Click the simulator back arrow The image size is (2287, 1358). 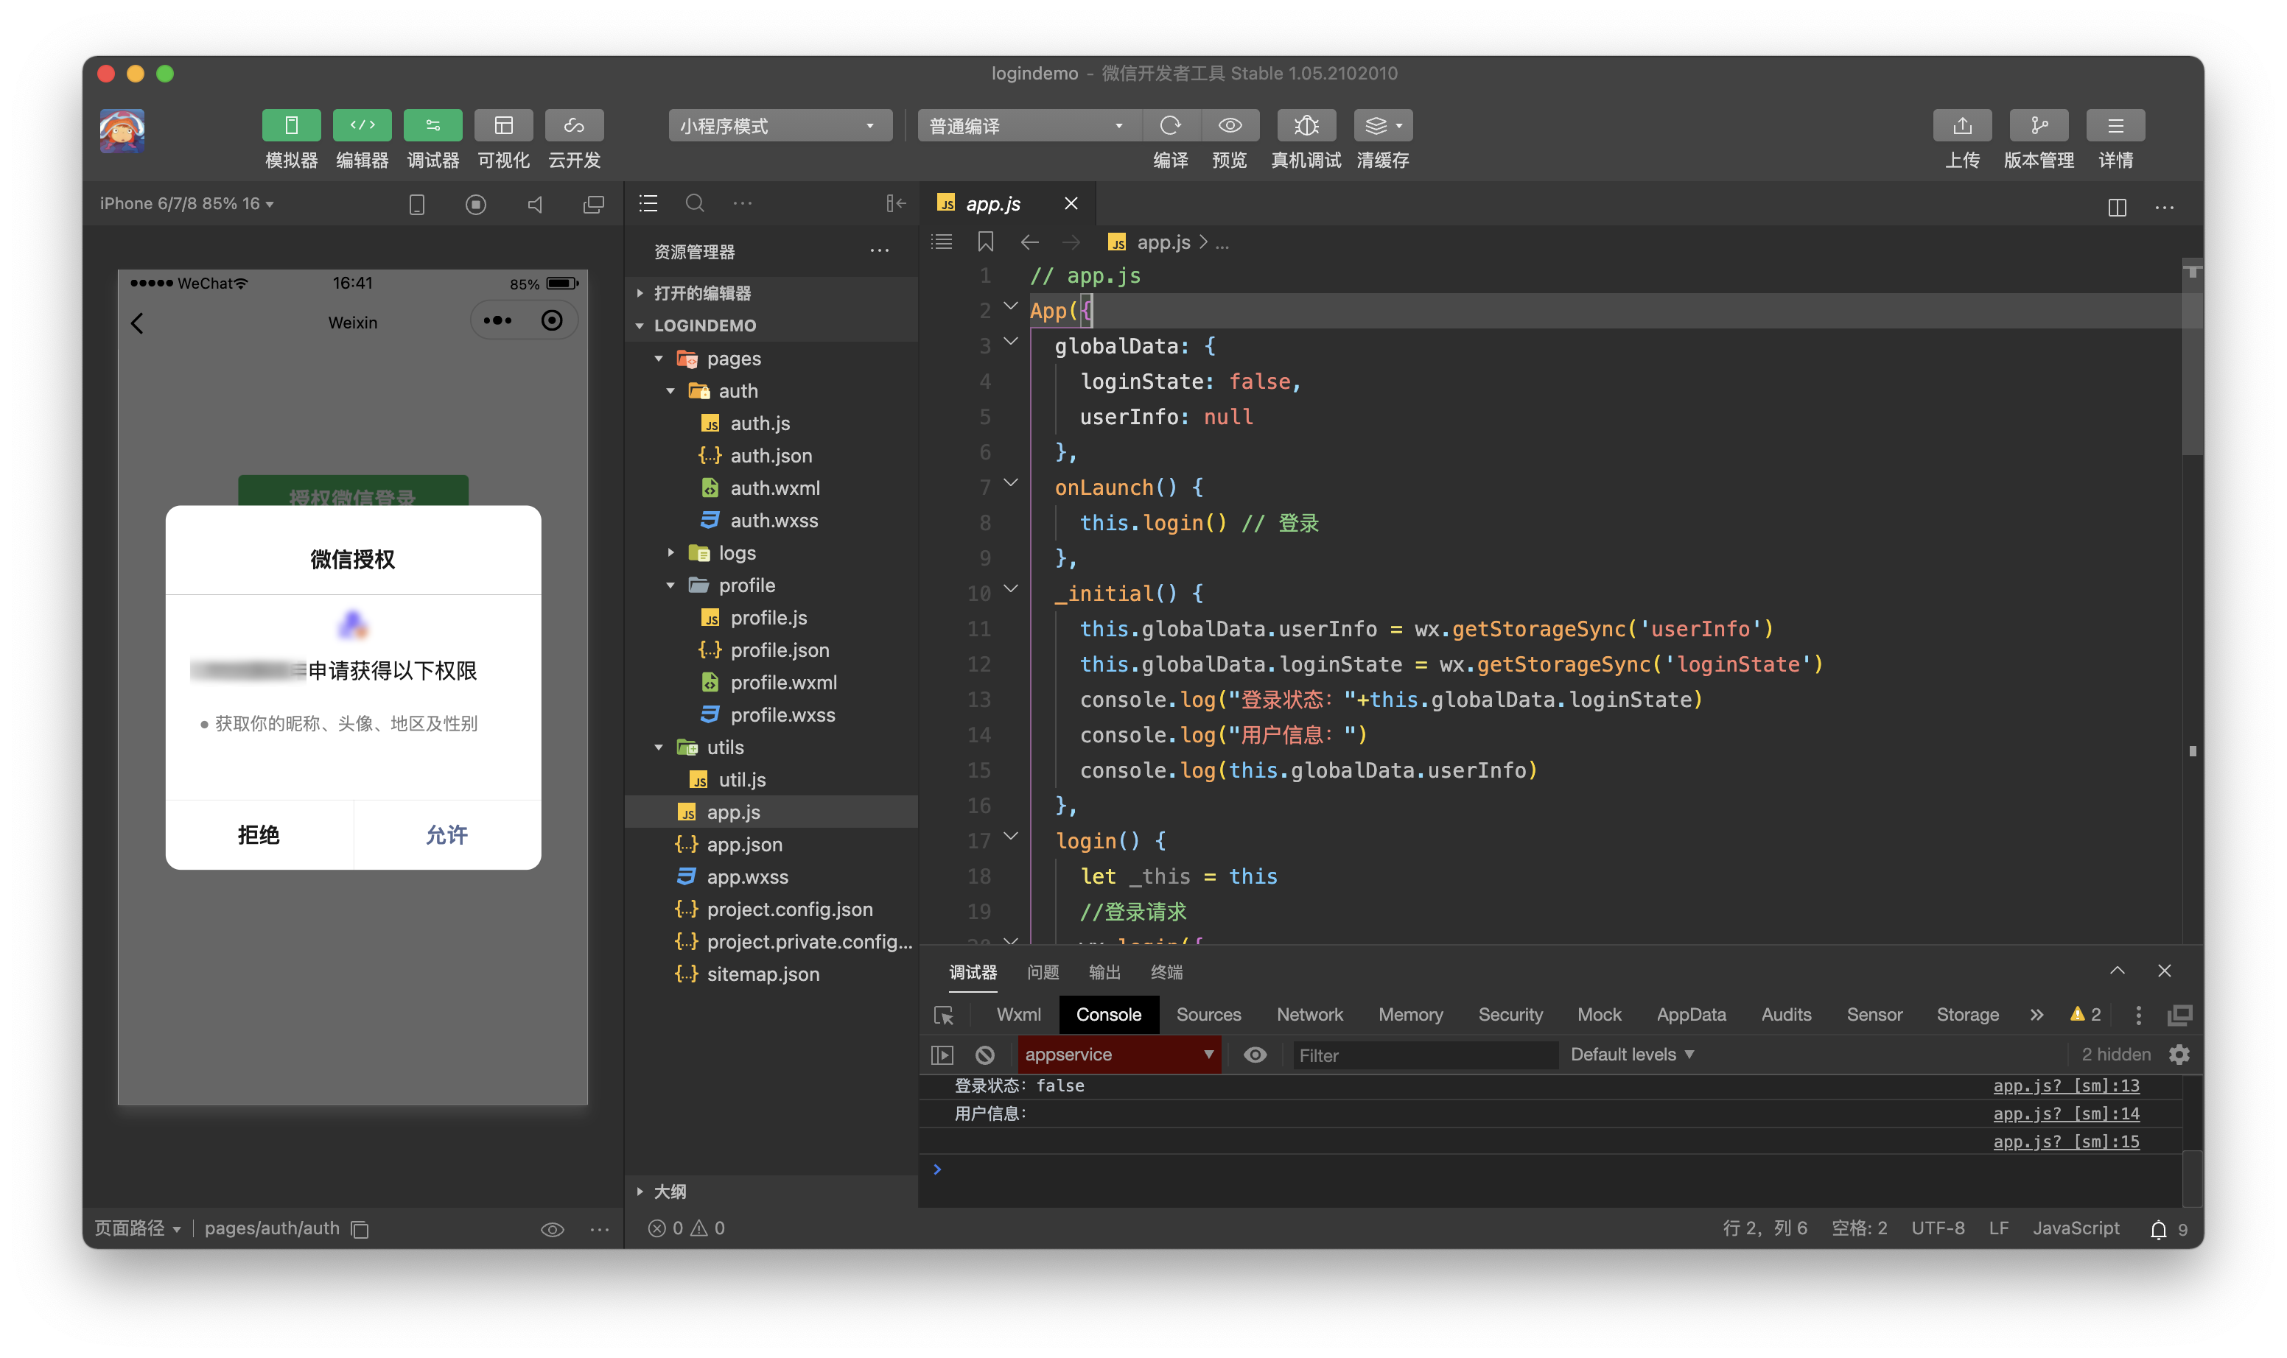(137, 323)
